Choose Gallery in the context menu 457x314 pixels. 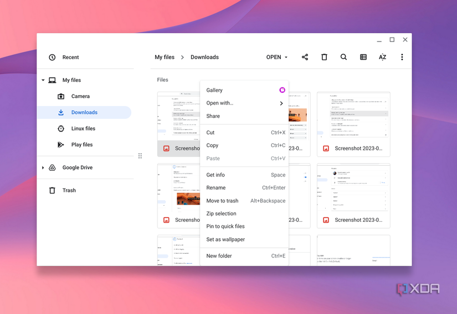pos(244,90)
